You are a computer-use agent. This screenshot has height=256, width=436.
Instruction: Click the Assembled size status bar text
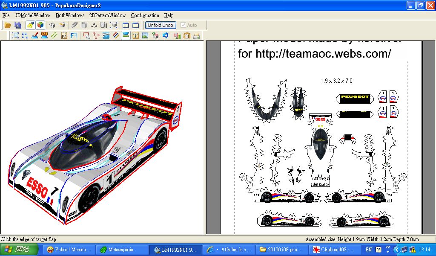pos(362,239)
